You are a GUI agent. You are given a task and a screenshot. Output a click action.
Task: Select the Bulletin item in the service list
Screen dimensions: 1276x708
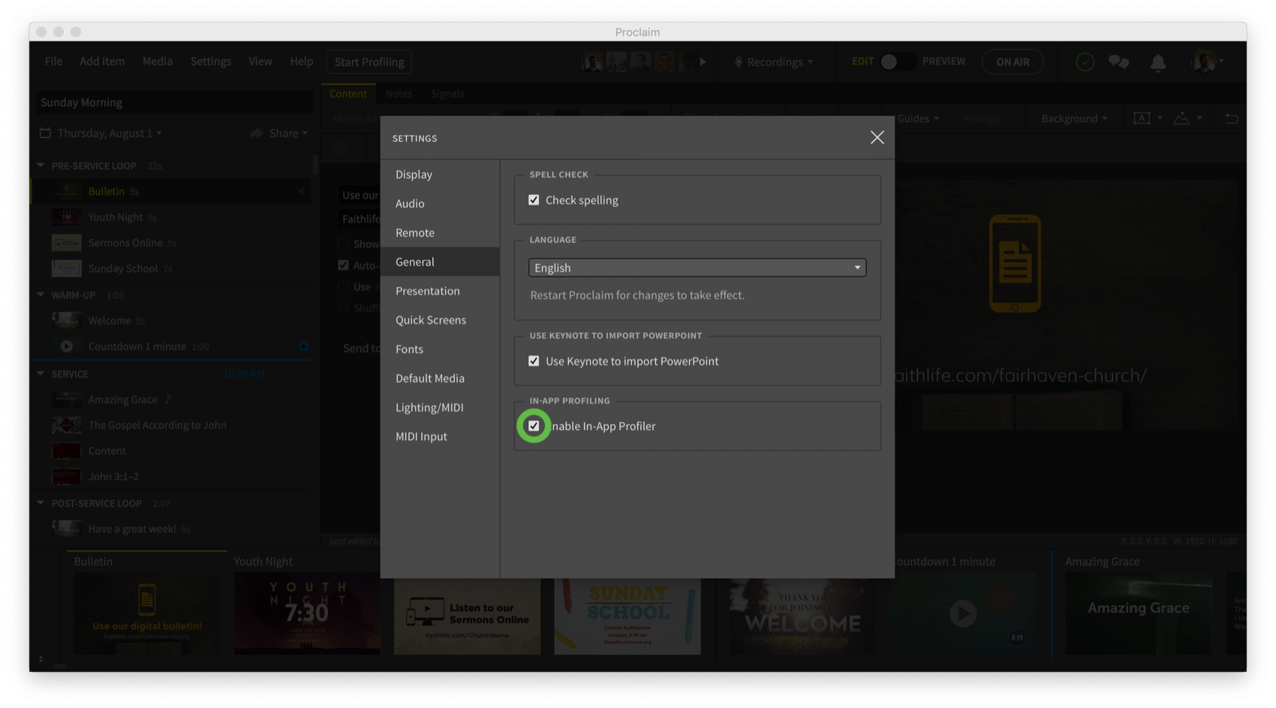pyautogui.click(x=171, y=192)
